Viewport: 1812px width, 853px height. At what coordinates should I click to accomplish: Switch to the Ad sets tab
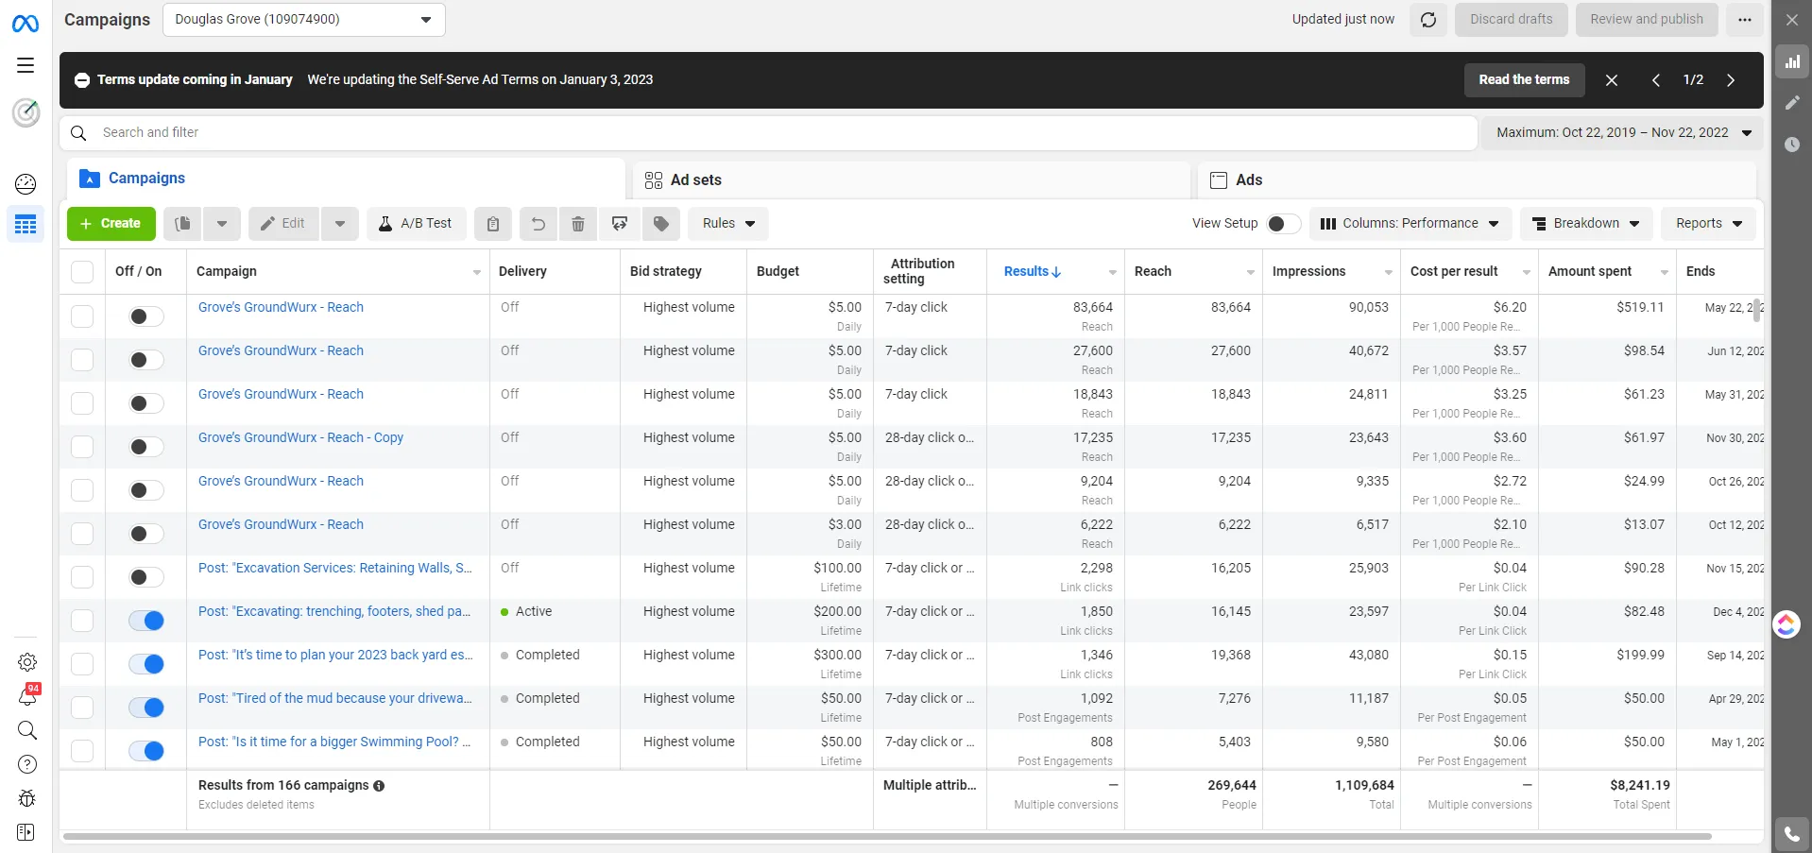[911, 179]
